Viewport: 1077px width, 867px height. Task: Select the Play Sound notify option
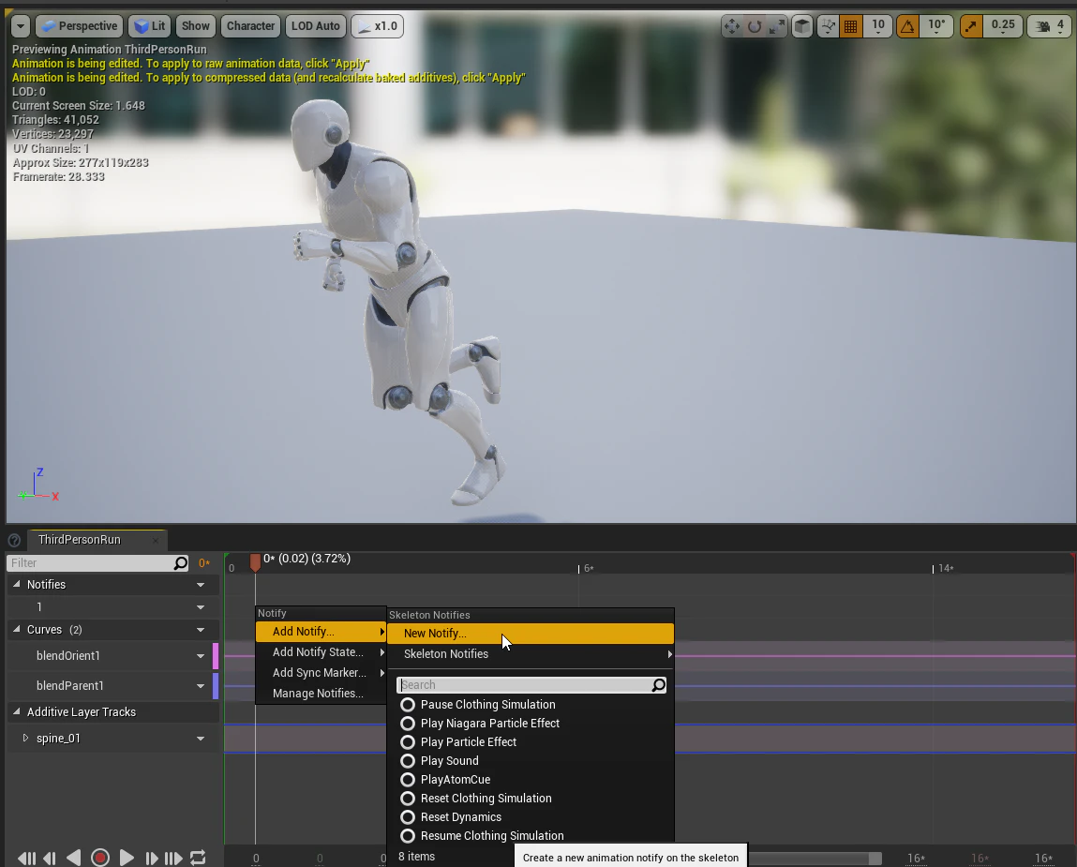[449, 760]
